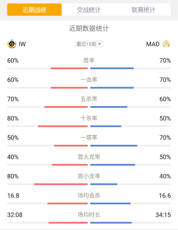Click the red 首小龙率 bar
This screenshot has width=178, height=230.
pyautogui.click(x=61, y=184)
